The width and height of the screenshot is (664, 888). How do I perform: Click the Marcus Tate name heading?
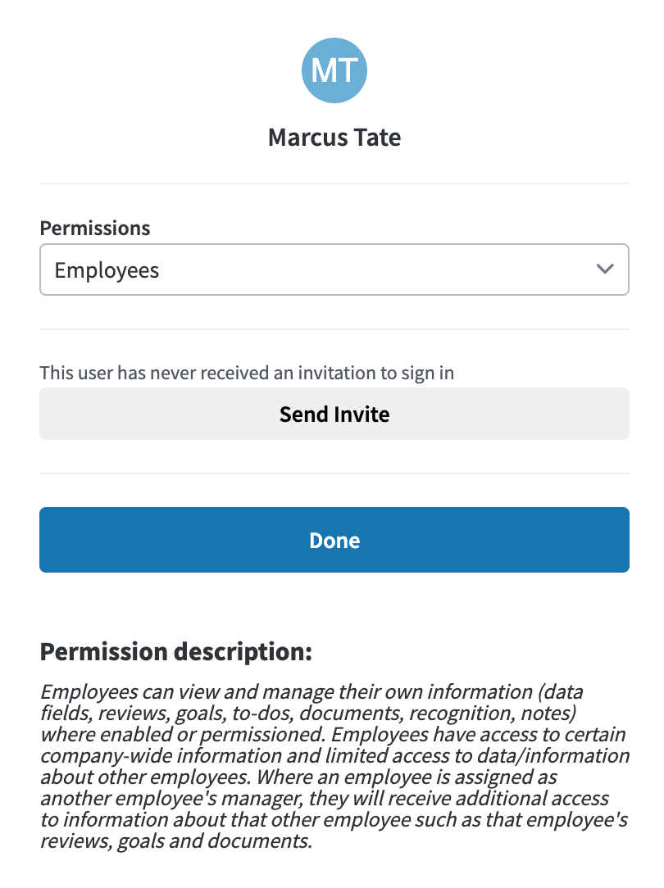pyautogui.click(x=334, y=138)
